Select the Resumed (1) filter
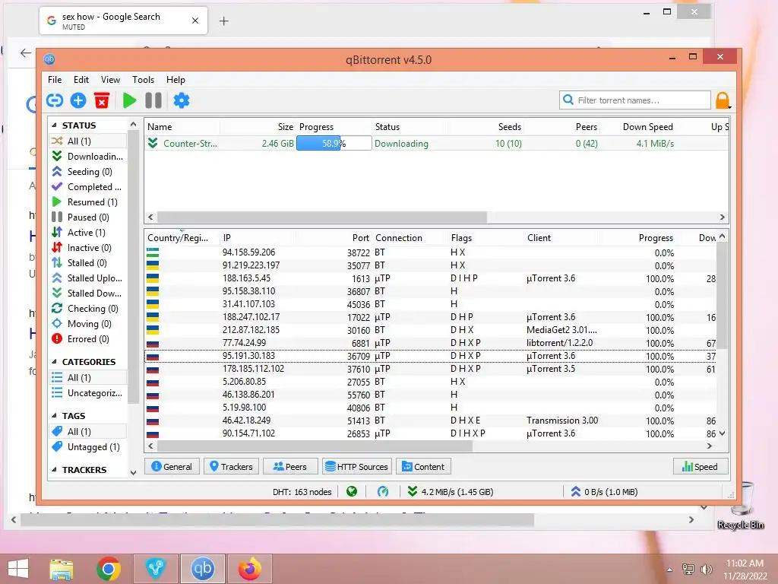The width and height of the screenshot is (778, 584). 87,202
